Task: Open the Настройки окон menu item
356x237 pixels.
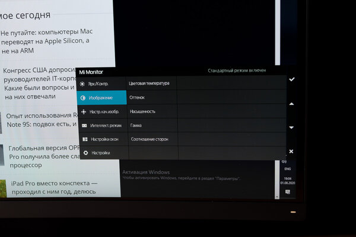Action: pos(103,139)
